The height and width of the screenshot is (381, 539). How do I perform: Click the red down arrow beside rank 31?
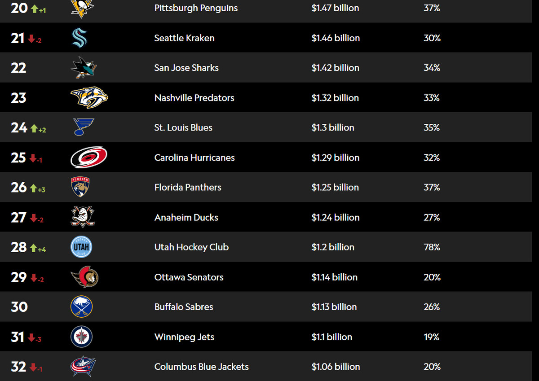(x=31, y=338)
